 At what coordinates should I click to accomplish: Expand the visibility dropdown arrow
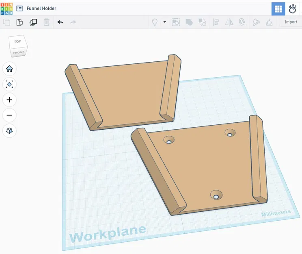click(x=165, y=22)
